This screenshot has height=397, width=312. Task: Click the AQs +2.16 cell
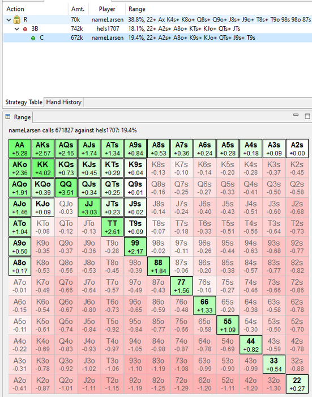pos(66,149)
